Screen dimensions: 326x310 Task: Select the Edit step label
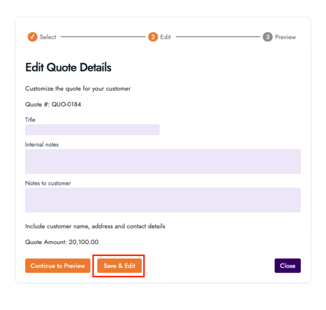(x=166, y=37)
